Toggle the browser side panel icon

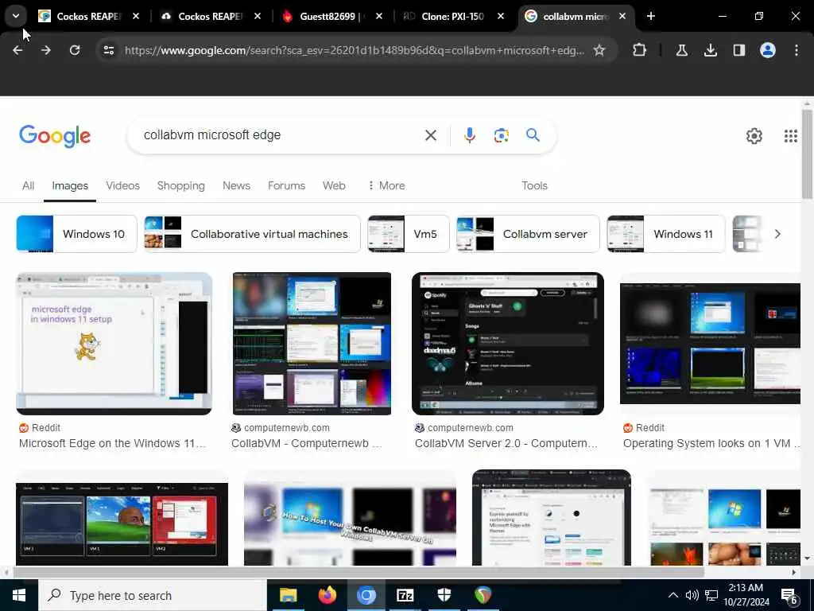click(738, 50)
